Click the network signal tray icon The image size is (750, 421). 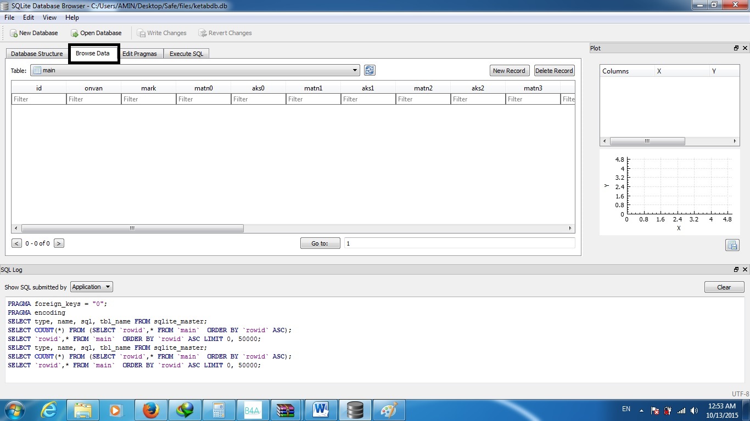pyautogui.click(x=681, y=410)
